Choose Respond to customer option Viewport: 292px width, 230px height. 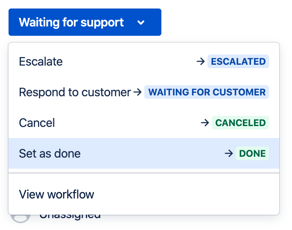point(75,92)
